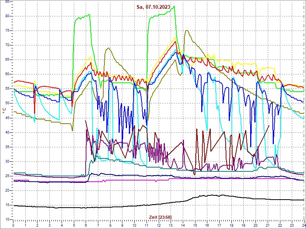Select the 55 tick on temperature axis

[x=7, y=89]
